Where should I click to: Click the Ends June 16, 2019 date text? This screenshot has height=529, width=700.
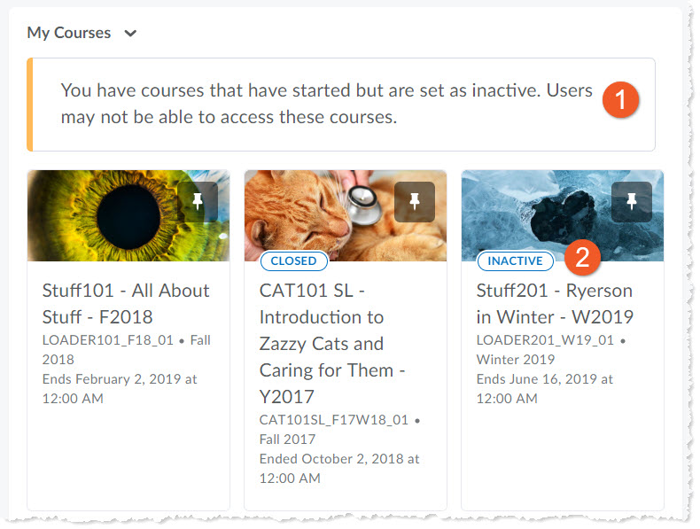(543, 379)
